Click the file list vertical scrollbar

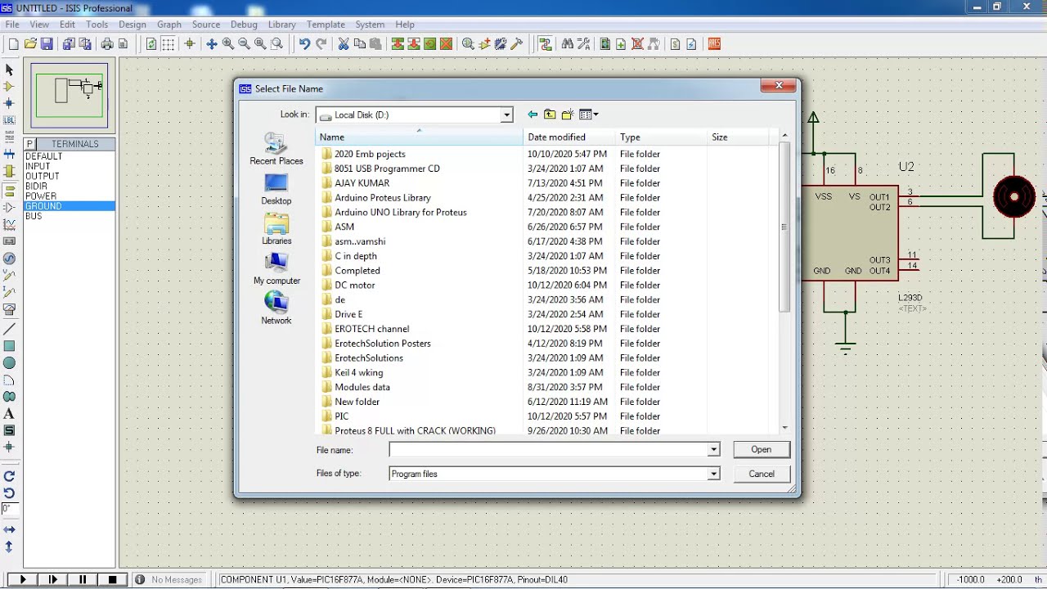coord(784,227)
